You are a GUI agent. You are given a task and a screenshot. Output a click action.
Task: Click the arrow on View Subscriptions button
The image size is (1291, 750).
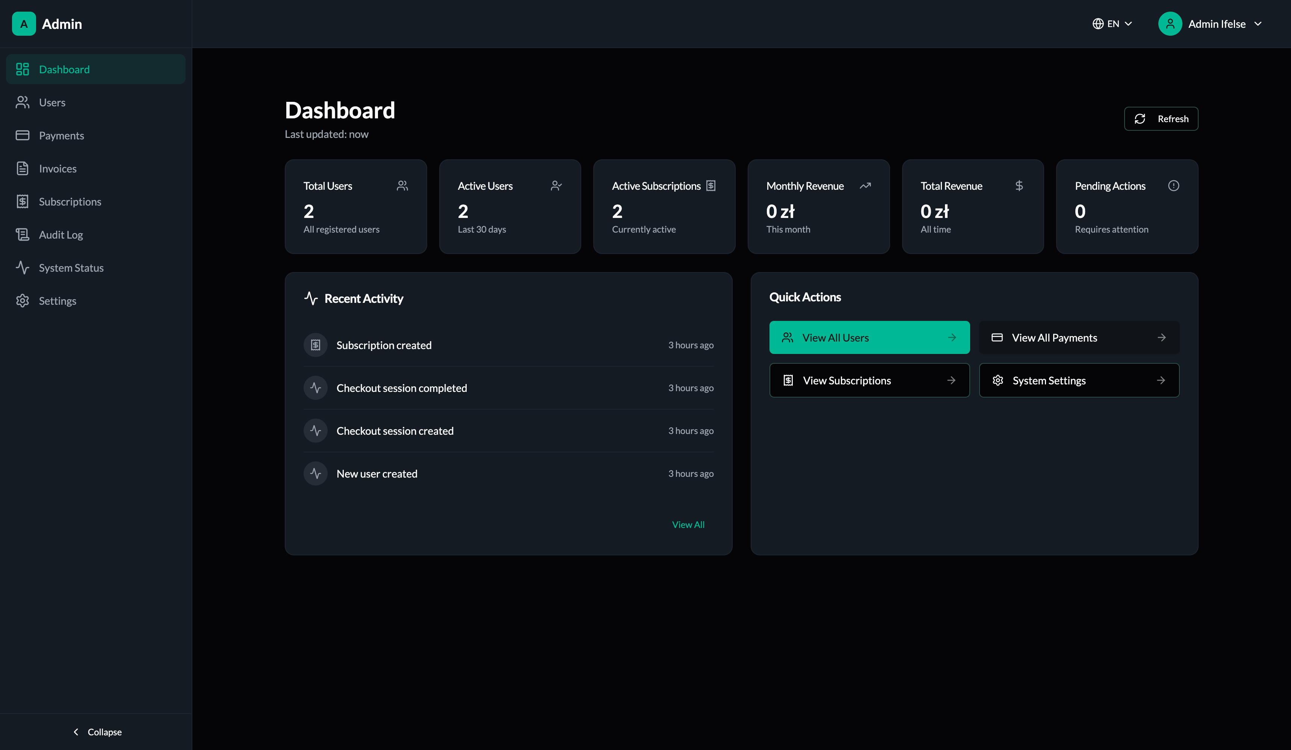(951, 380)
